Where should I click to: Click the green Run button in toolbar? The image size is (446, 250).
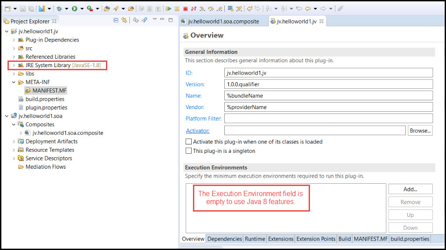point(74,8)
